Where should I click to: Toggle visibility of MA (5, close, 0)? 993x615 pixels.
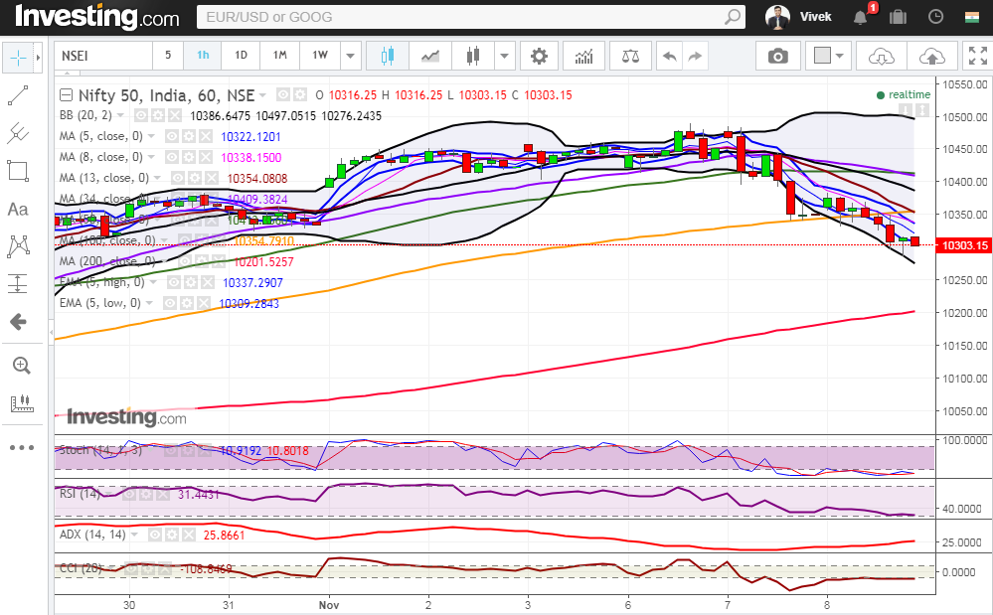(x=171, y=136)
